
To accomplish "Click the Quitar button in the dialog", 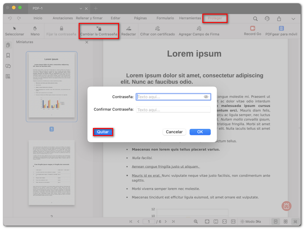I will point(103,132).
